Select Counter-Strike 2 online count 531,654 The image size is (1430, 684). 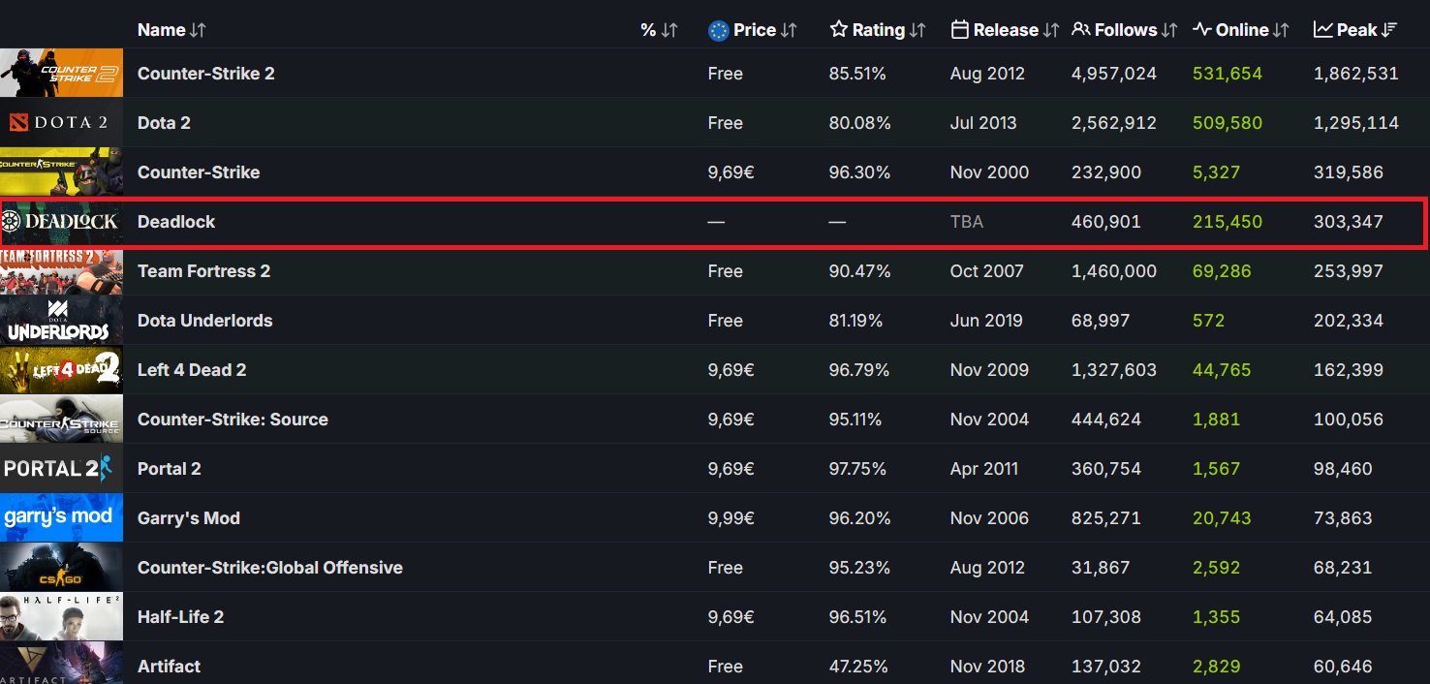point(1228,74)
